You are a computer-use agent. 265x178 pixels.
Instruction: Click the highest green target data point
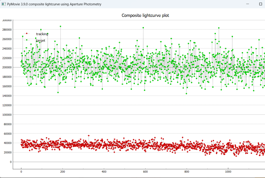pyautogui.click(x=60, y=26)
